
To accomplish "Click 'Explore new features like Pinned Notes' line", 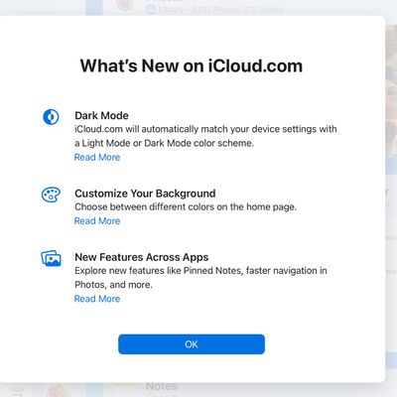I will coord(200,271).
